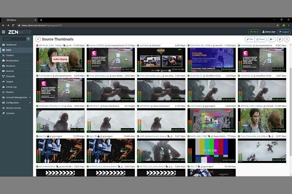Image resolution: width=292 pixels, height=194 pixels.
Task: Open the BARS_AND_TONE source link
Action: 199,136
